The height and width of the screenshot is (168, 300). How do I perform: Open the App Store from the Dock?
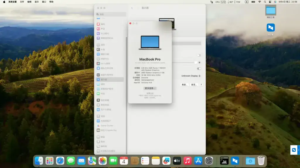tap(198, 161)
